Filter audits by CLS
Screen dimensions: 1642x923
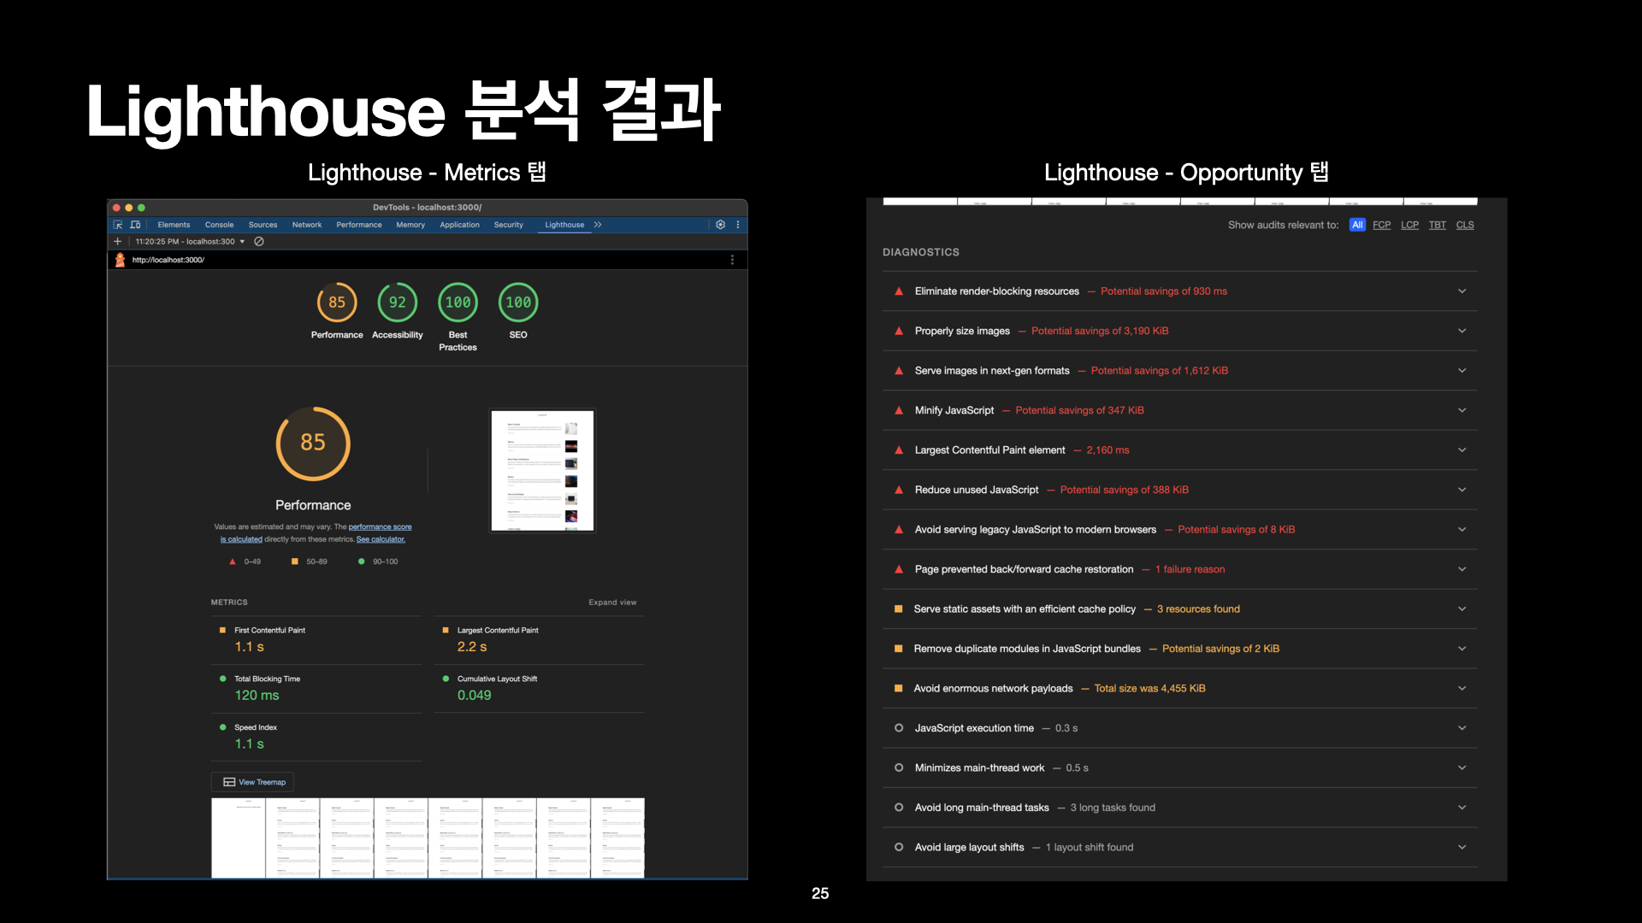(1465, 225)
